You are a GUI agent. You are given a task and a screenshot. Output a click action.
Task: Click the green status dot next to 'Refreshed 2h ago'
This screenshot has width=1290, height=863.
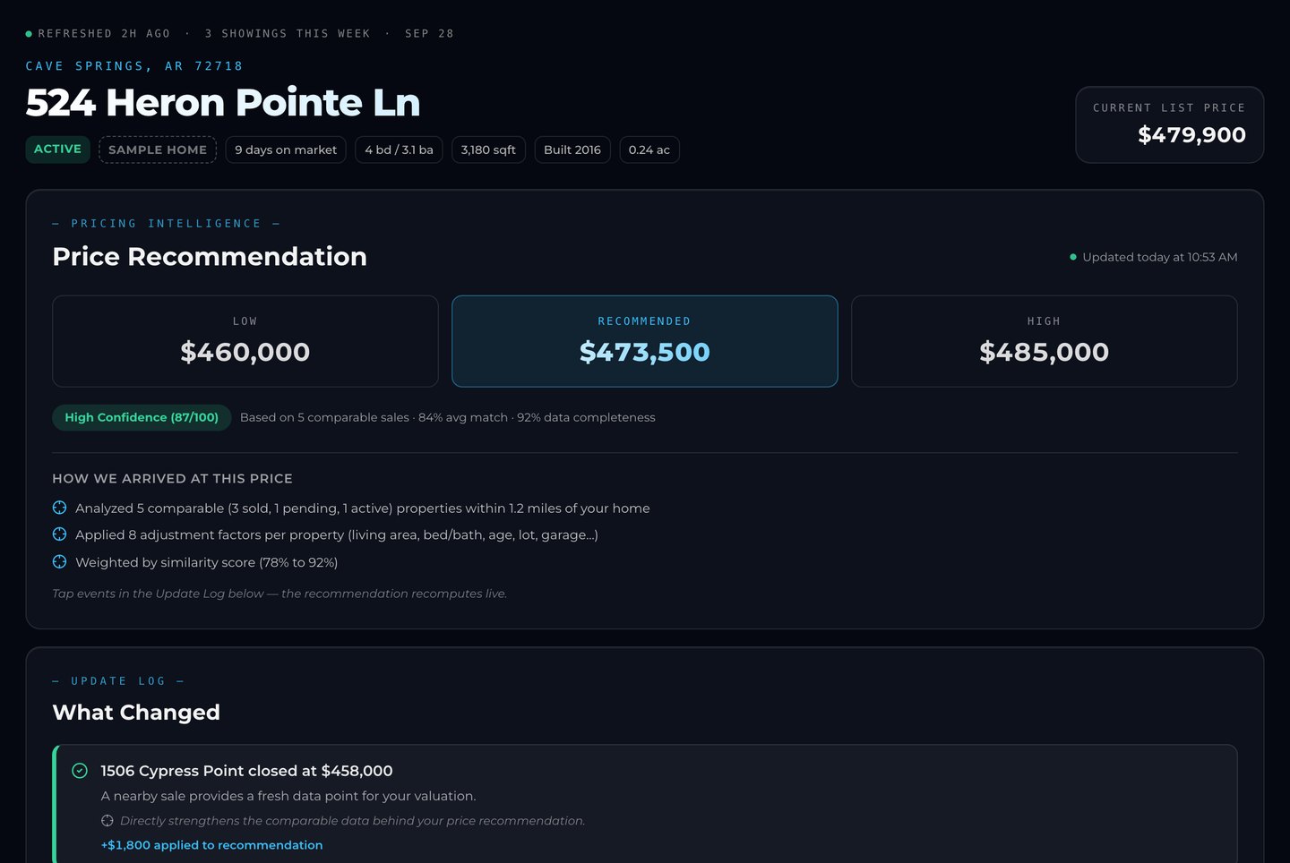(29, 34)
